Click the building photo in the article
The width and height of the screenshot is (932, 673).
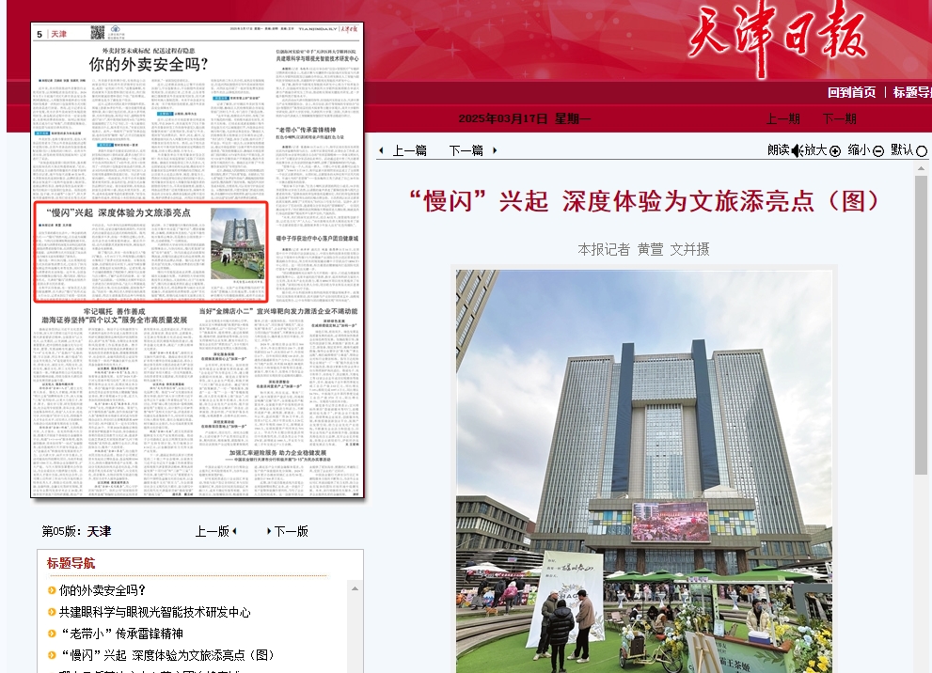tap(644, 470)
